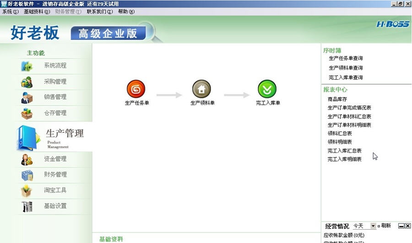412x243 pixels.
Task: Click the 完工入库单 label text
Action: pyautogui.click(x=268, y=103)
